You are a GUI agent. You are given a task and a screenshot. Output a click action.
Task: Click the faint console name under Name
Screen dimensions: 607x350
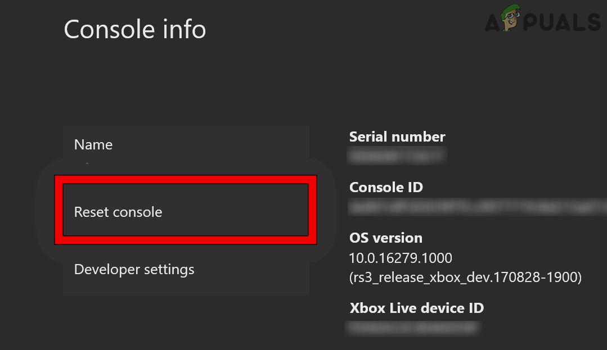[88, 164]
